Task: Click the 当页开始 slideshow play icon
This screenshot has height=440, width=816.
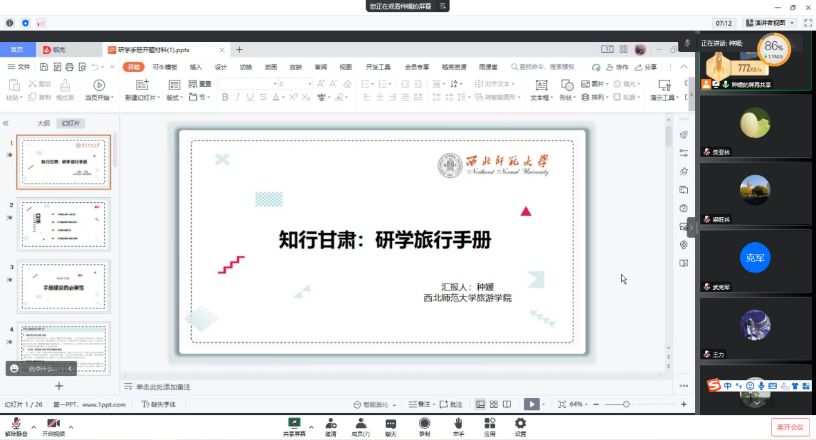Action: pyautogui.click(x=99, y=85)
